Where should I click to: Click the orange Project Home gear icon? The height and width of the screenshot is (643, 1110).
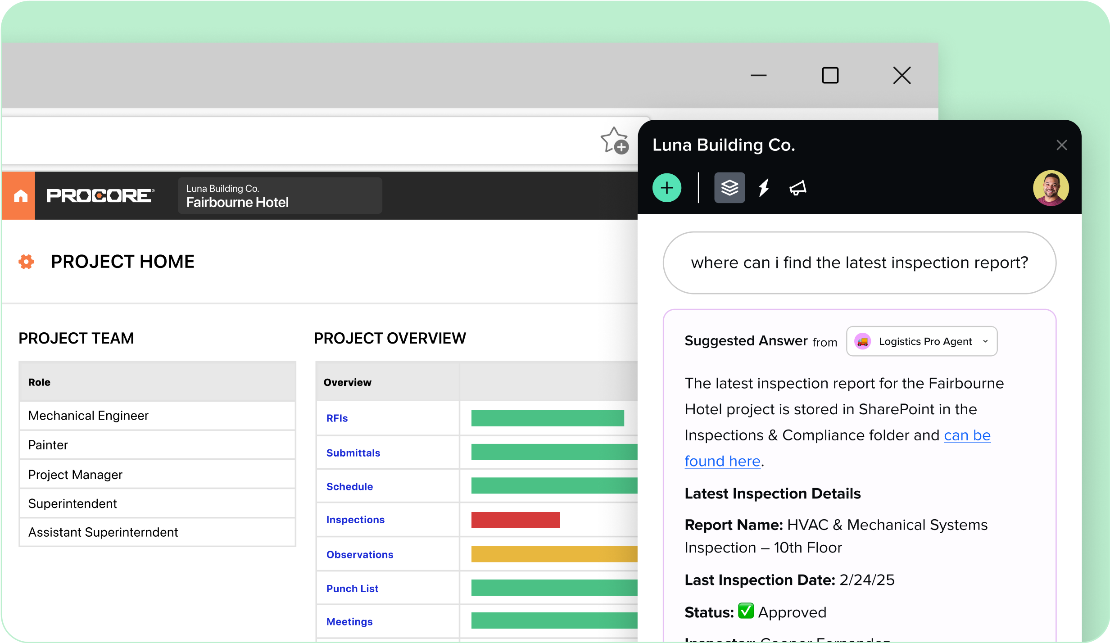click(x=26, y=262)
